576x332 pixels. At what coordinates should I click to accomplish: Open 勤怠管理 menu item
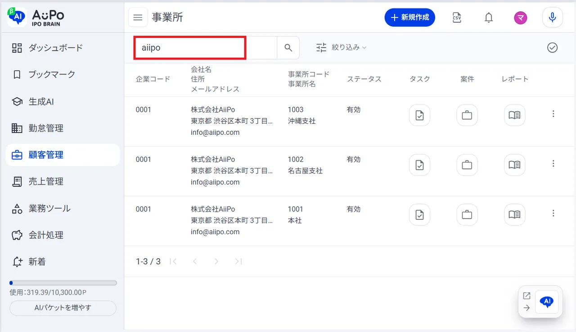(63, 128)
